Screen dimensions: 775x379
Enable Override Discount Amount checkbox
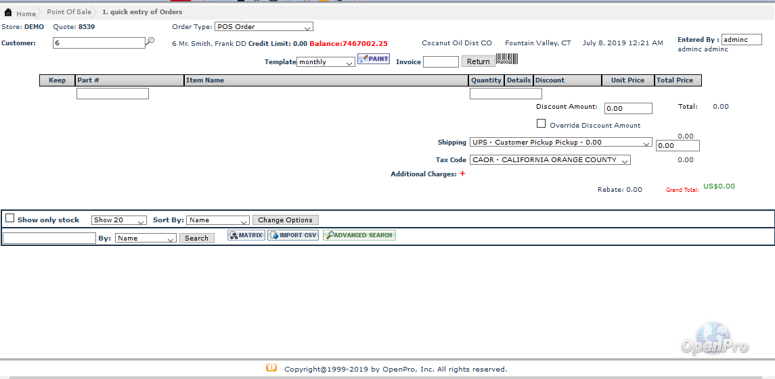coord(541,124)
